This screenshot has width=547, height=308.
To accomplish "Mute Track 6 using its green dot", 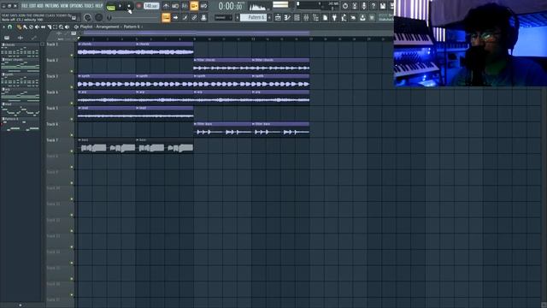I will coord(72,135).
